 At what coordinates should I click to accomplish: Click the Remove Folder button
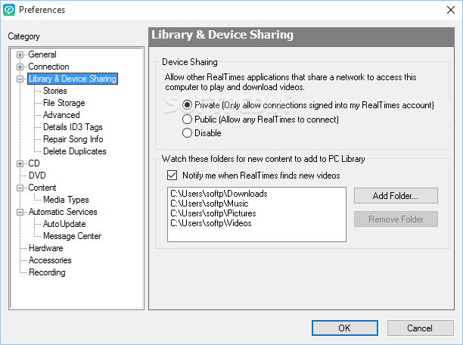(396, 219)
